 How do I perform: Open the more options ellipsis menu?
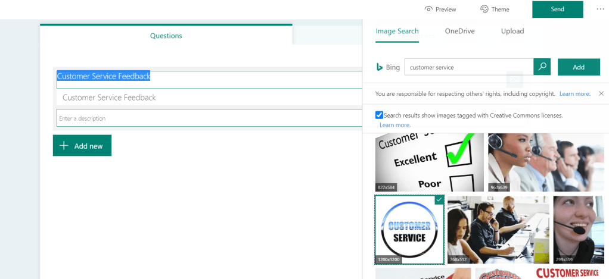tap(599, 10)
